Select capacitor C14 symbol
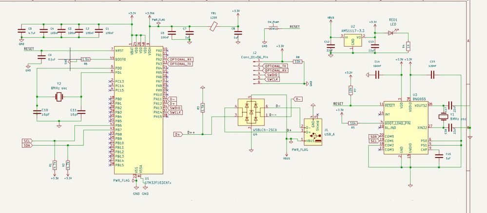 point(378,75)
